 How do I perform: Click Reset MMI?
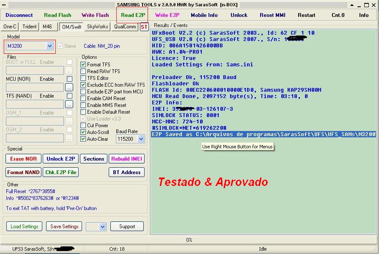point(272,15)
